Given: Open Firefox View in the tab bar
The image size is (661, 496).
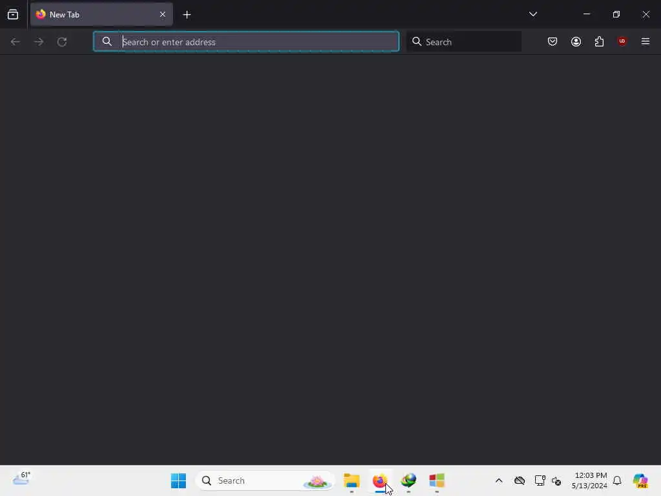Looking at the screenshot, I should pos(13,15).
